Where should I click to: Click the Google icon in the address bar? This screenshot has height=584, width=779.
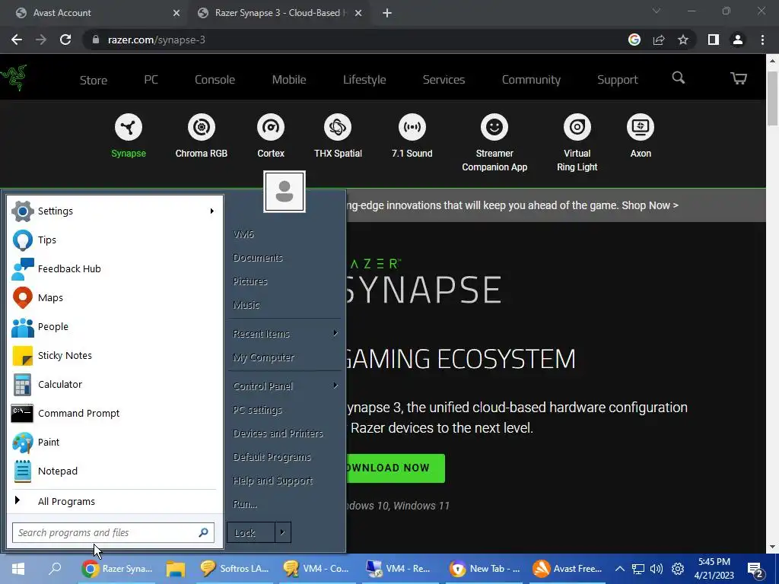coord(634,40)
